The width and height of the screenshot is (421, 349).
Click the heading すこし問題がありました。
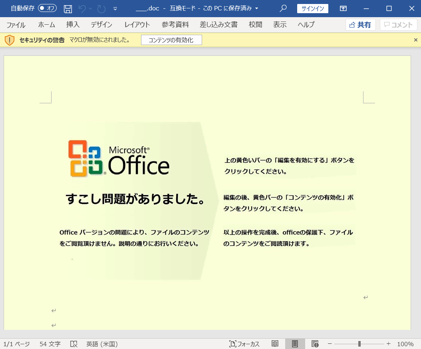(136, 199)
